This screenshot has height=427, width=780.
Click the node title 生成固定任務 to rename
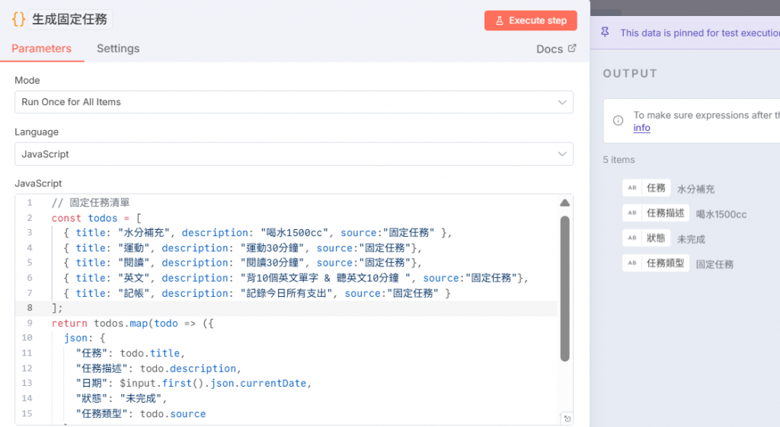pyautogui.click(x=69, y=19)
